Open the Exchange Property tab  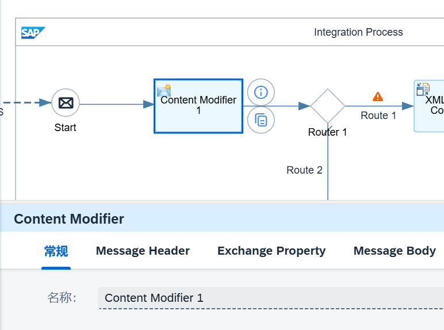pyautogui.click(x=271, y=251)
